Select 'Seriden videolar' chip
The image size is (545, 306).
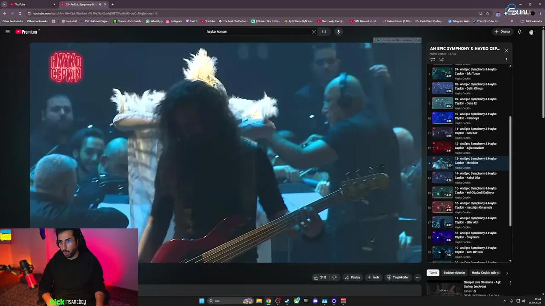(454, 273)
